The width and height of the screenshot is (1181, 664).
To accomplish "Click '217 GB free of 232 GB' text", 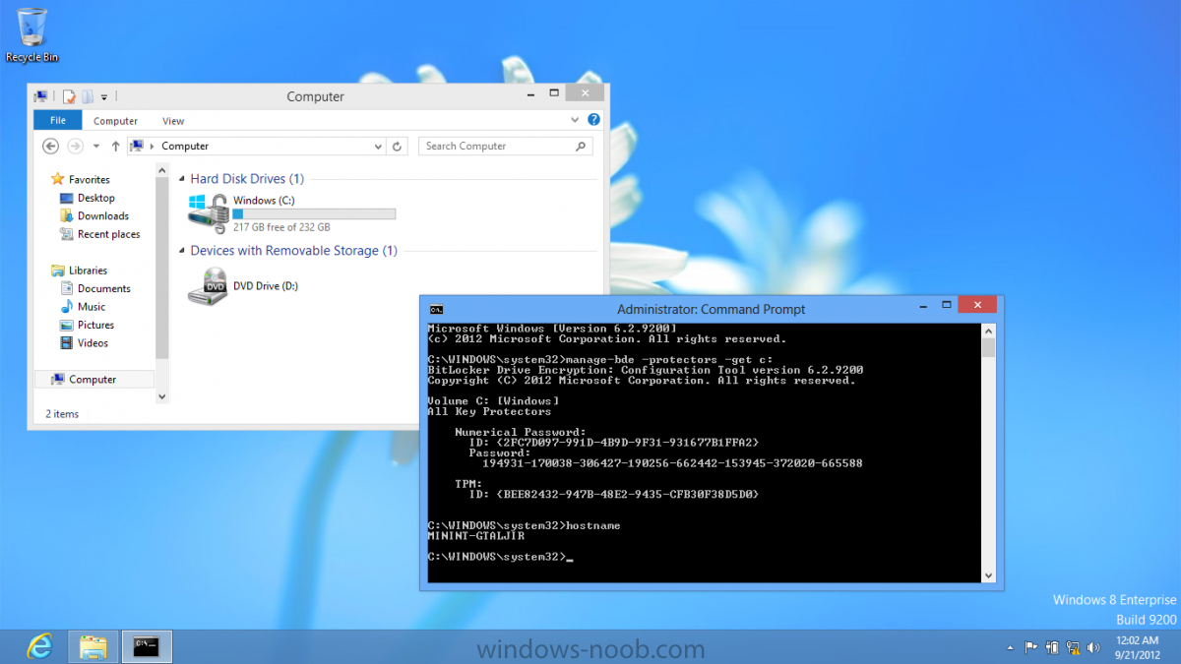I will pyautogui.click(x=281, y=227).
